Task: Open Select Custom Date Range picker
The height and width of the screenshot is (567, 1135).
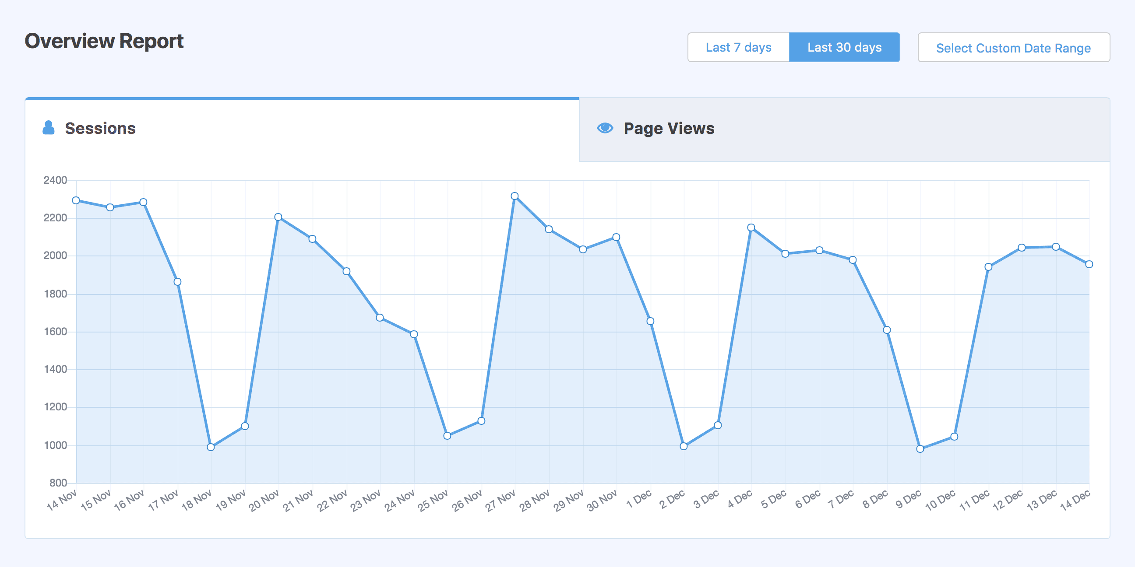Action: tap(1013, 48)
